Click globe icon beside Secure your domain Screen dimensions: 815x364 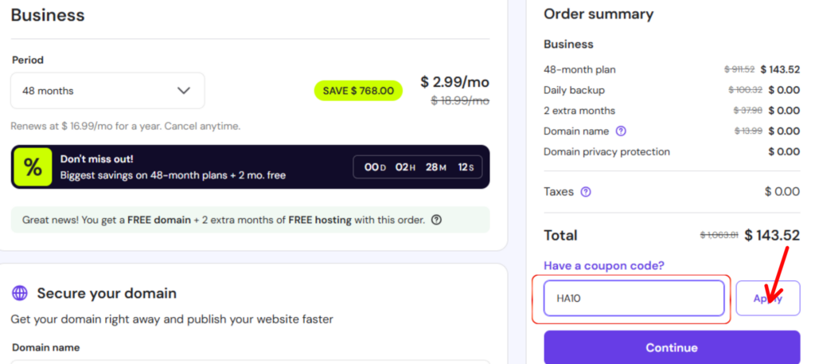coord(20,293)
